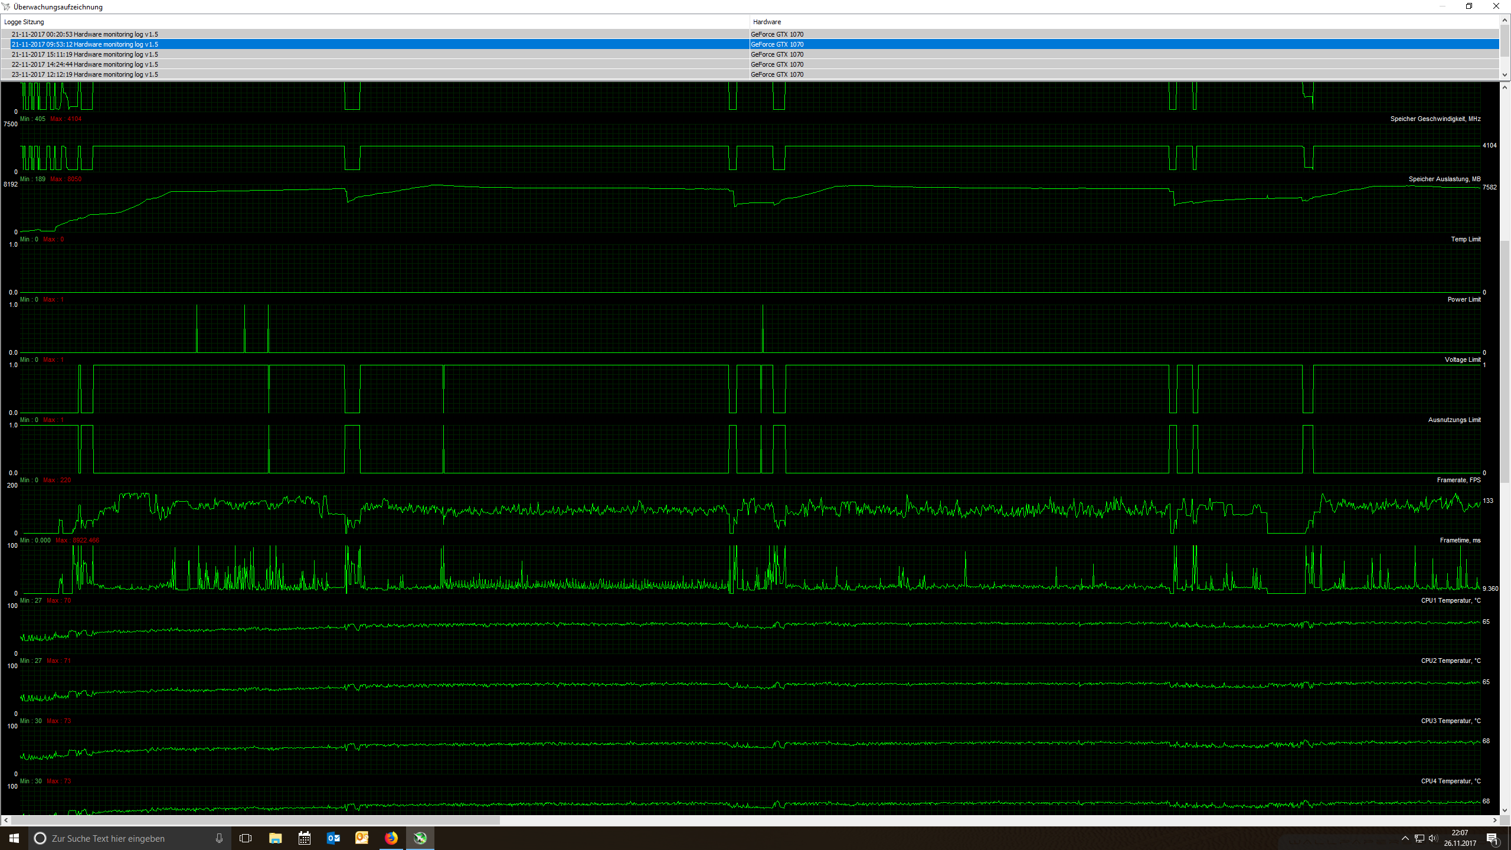Click the Cortana microphone icon
Viewport: 1511px width, 850px height.
point(219,838)
